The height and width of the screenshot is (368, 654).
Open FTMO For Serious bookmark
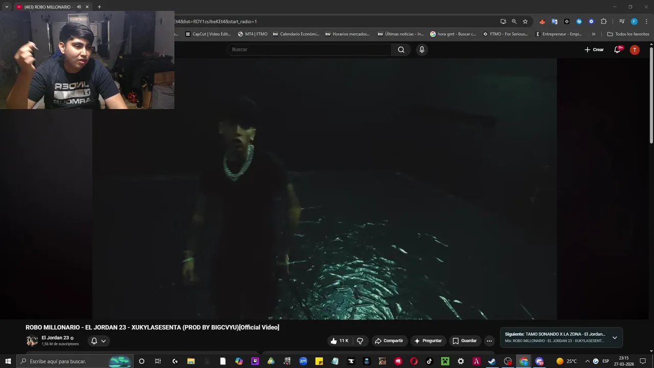tap(506, 34)
